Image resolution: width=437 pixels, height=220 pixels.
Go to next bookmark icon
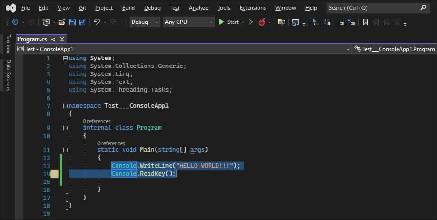pyautogui.click(x=387, y=22)
